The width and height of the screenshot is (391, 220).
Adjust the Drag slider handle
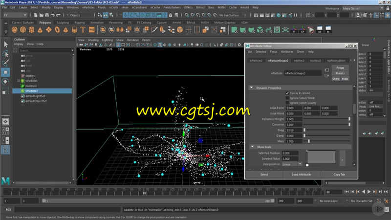pyautogui.click(x=304, y=130)
